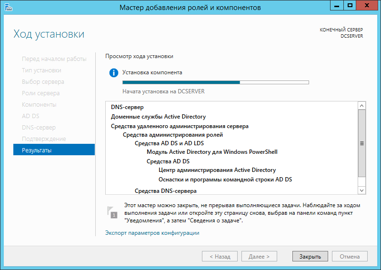Click the scroll down arrow in the feature list
The image size is (381, 270).
pos(362,190)
